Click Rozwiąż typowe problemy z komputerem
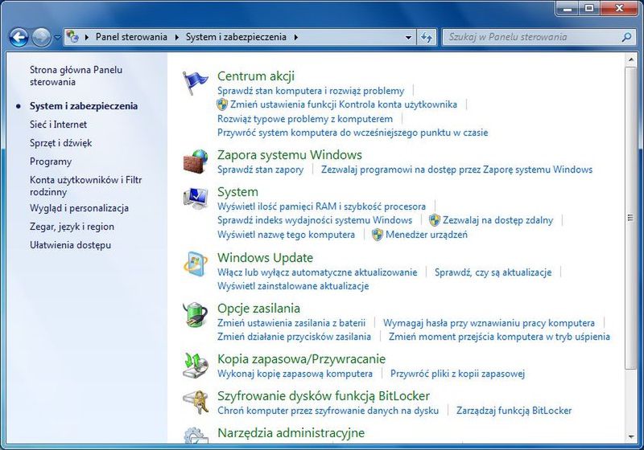The height and width of the screenshot is (450, 644). point(305,119)
